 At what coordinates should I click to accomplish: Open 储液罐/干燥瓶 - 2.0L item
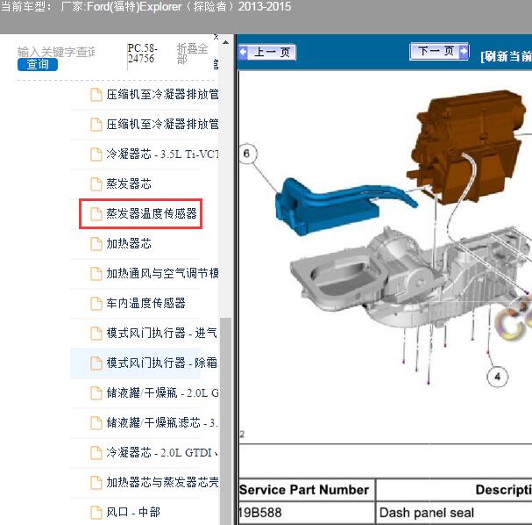pos(162,392)
